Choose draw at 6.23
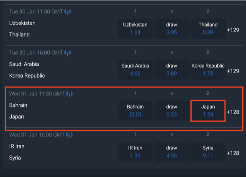 [x=172, y=111]
